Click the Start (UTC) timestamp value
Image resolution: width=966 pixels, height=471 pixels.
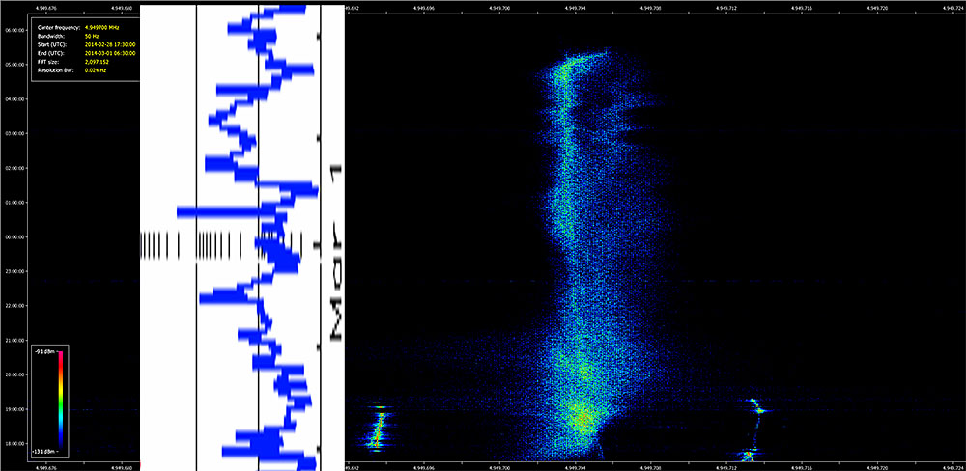tap(109, 44)
